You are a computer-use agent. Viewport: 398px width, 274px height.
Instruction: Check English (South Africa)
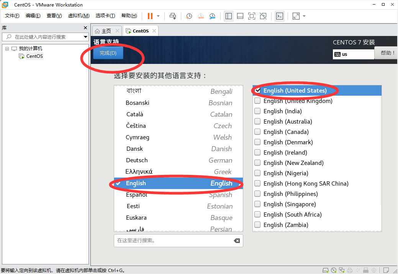coord(258,214)
